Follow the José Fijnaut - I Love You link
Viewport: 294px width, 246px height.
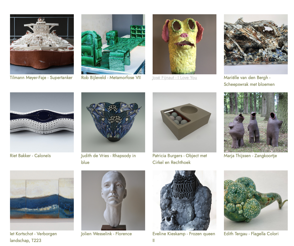[175, 78]
